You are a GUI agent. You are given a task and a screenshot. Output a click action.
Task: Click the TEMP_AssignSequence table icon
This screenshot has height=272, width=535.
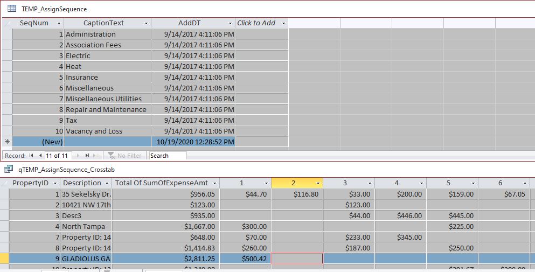pyautogui.click(x=12, y=9)
